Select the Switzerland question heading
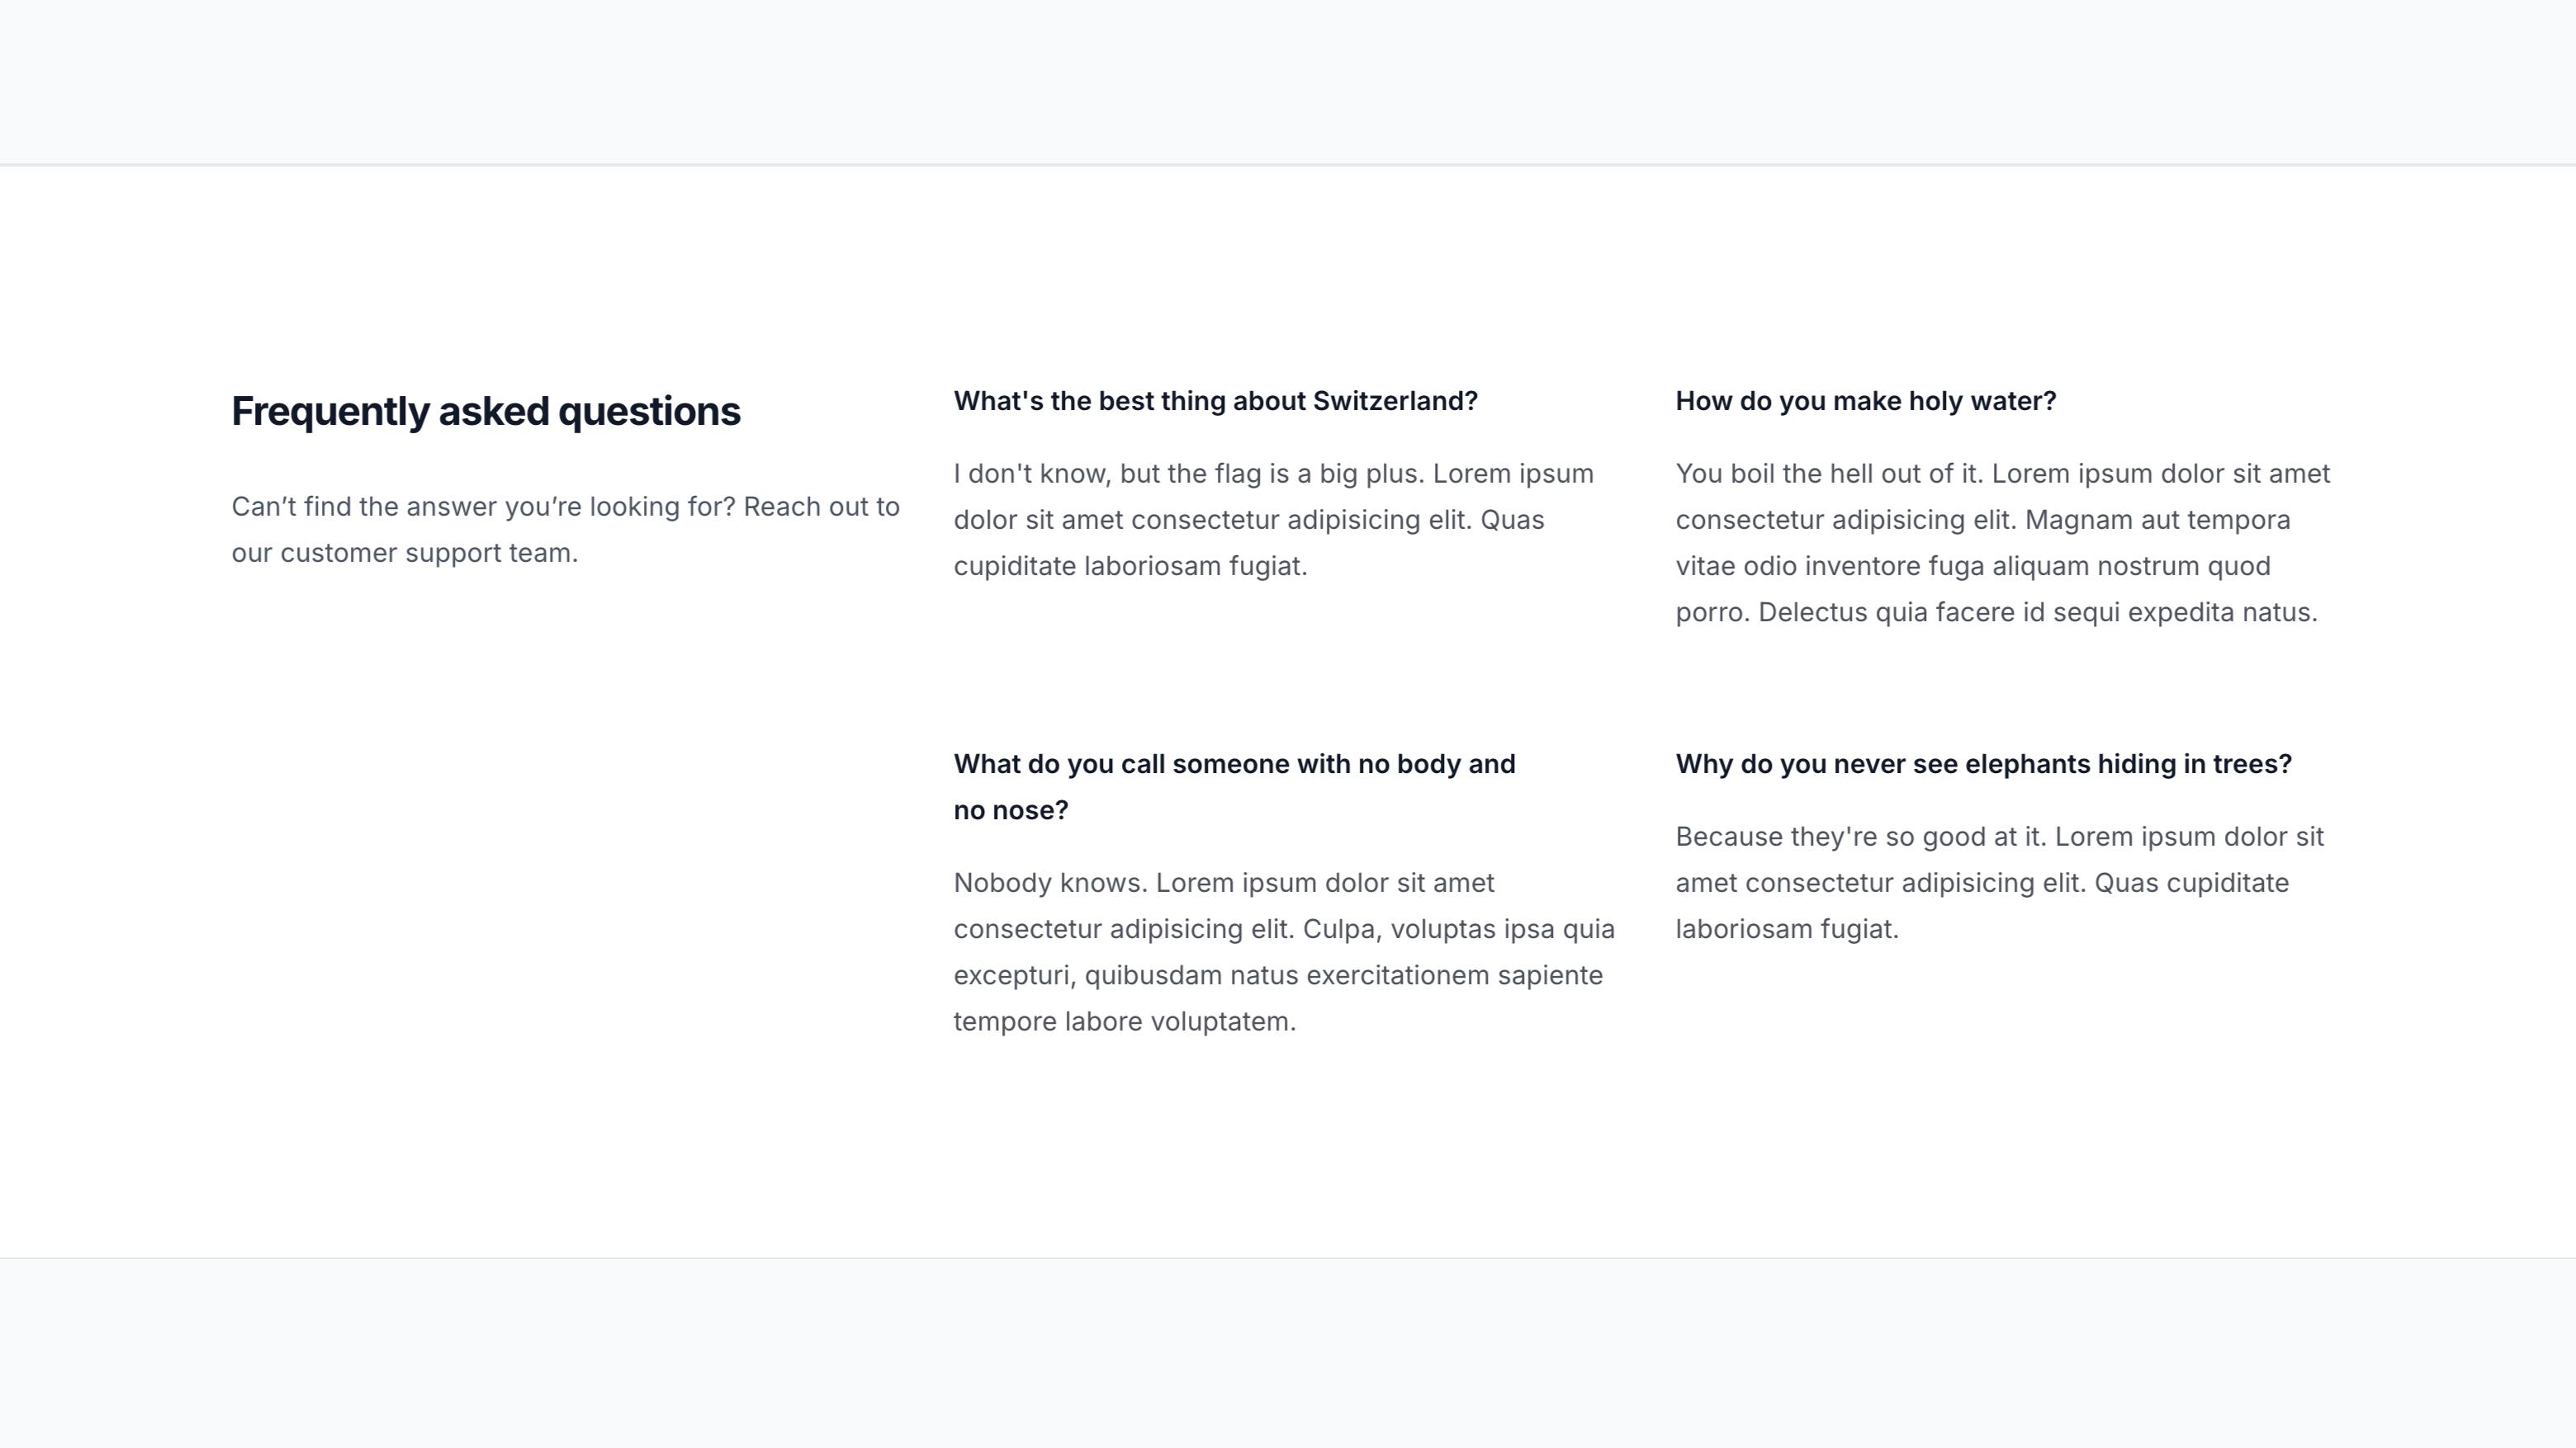This screenshot has width=2576, height=1448. 1215,401
